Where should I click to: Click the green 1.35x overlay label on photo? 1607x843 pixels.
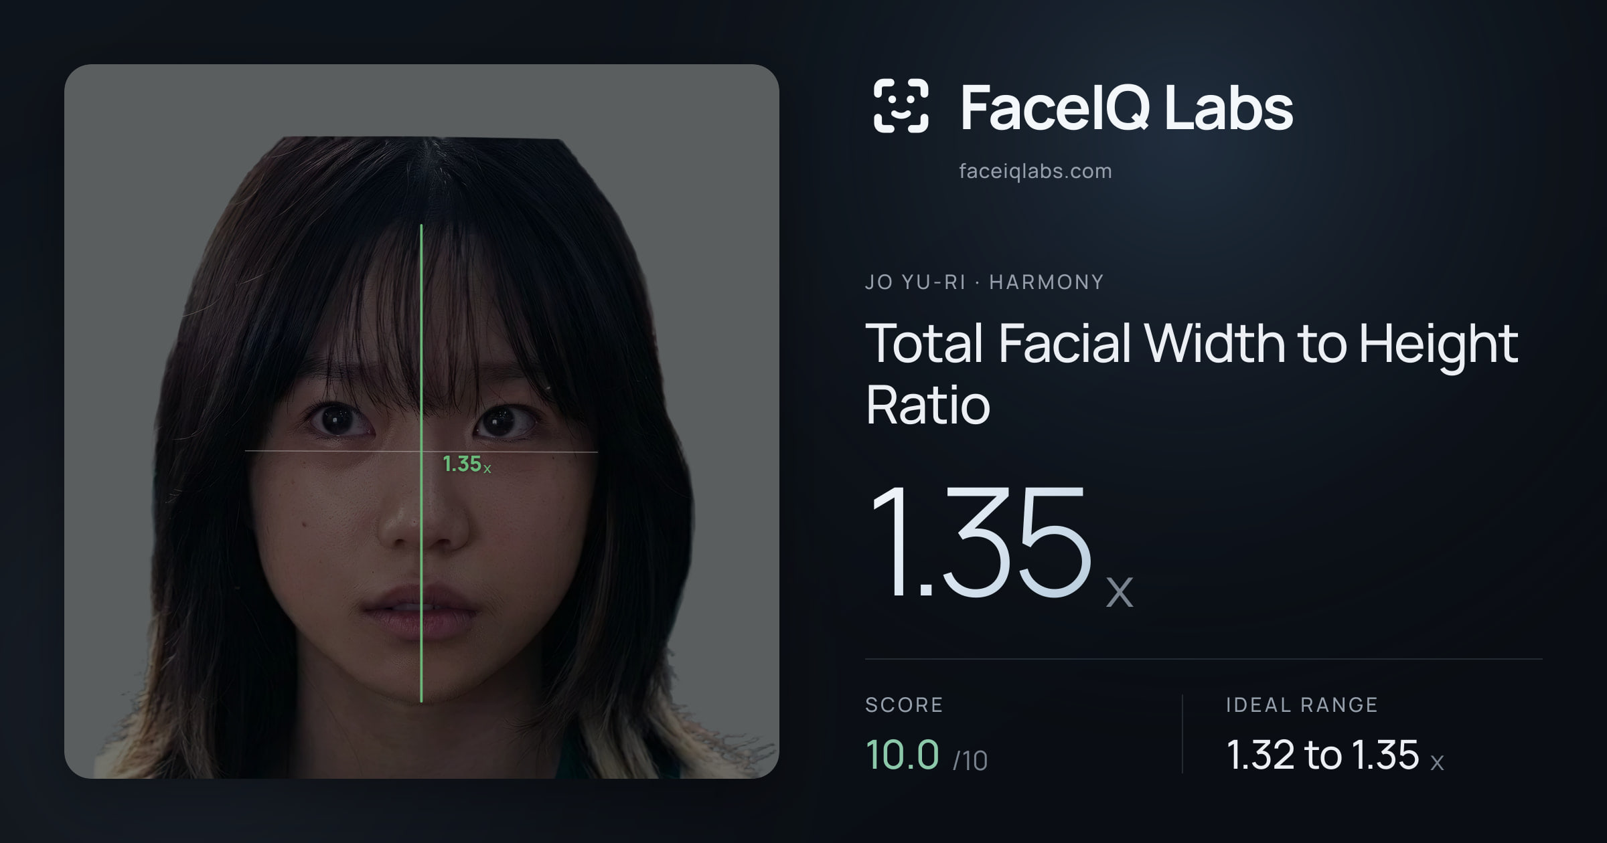(x=467, y=464)
